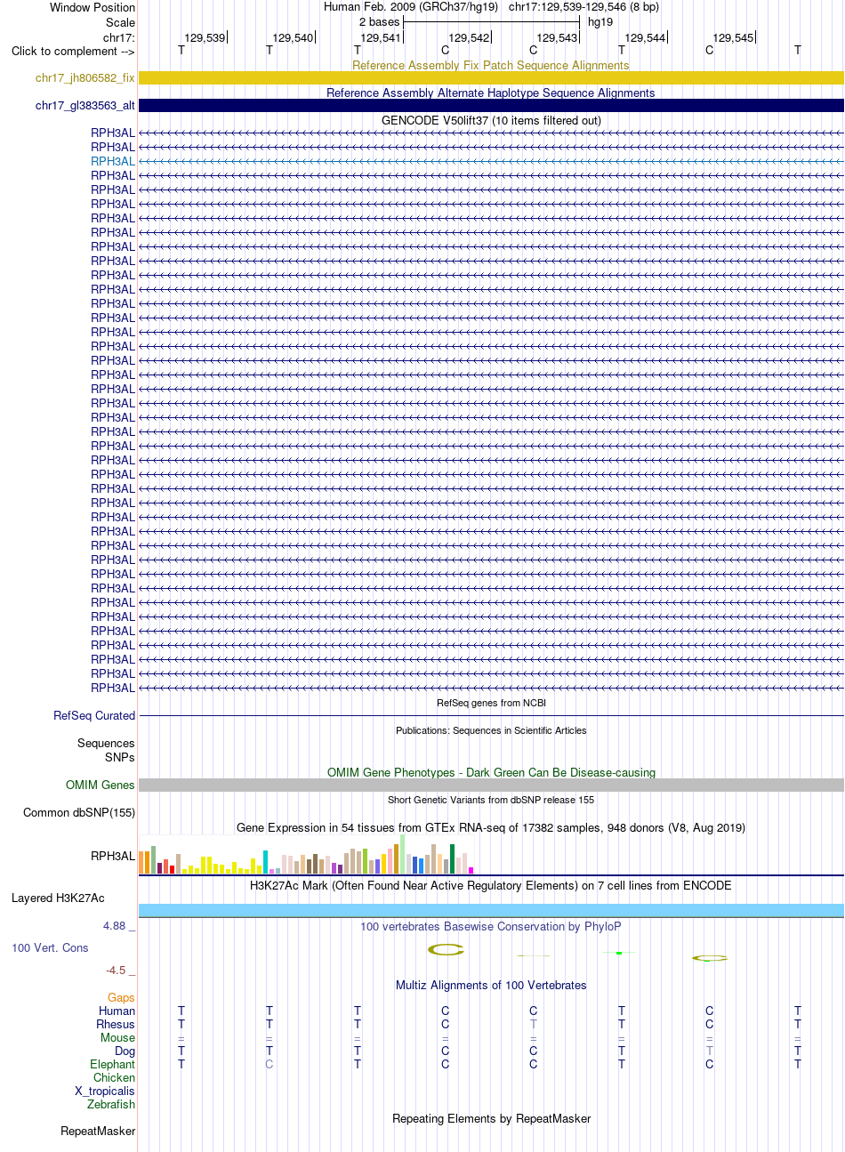Click the RPH3AL label beside the GTEx bar chart
Image resolution: width=845 pixels, height=1152 pixels.
pos(113,857)
